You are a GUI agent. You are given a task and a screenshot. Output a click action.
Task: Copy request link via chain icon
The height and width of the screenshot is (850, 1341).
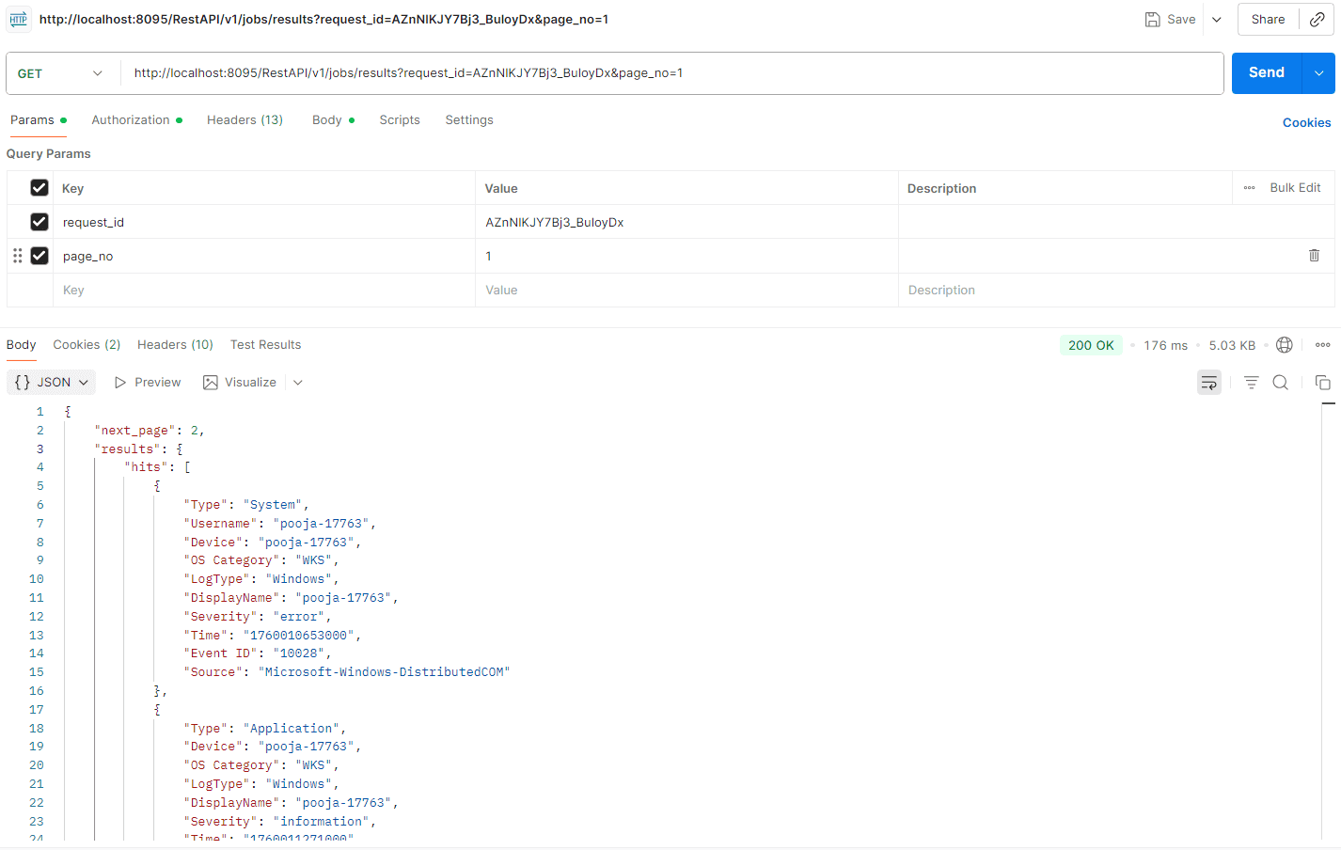coord(1317,19)
